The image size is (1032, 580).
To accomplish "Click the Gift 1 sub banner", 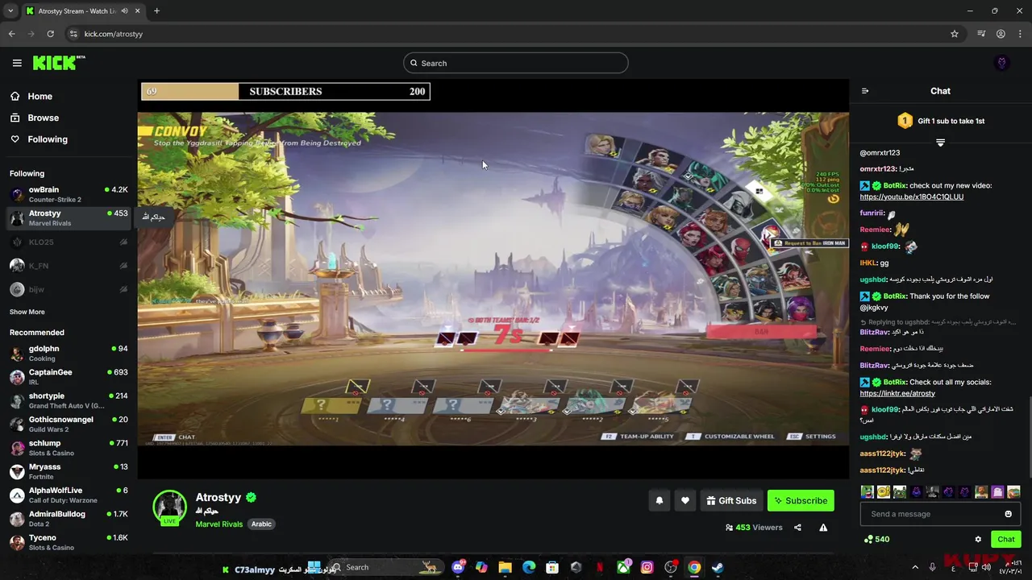I will click(x=941, y=121).
